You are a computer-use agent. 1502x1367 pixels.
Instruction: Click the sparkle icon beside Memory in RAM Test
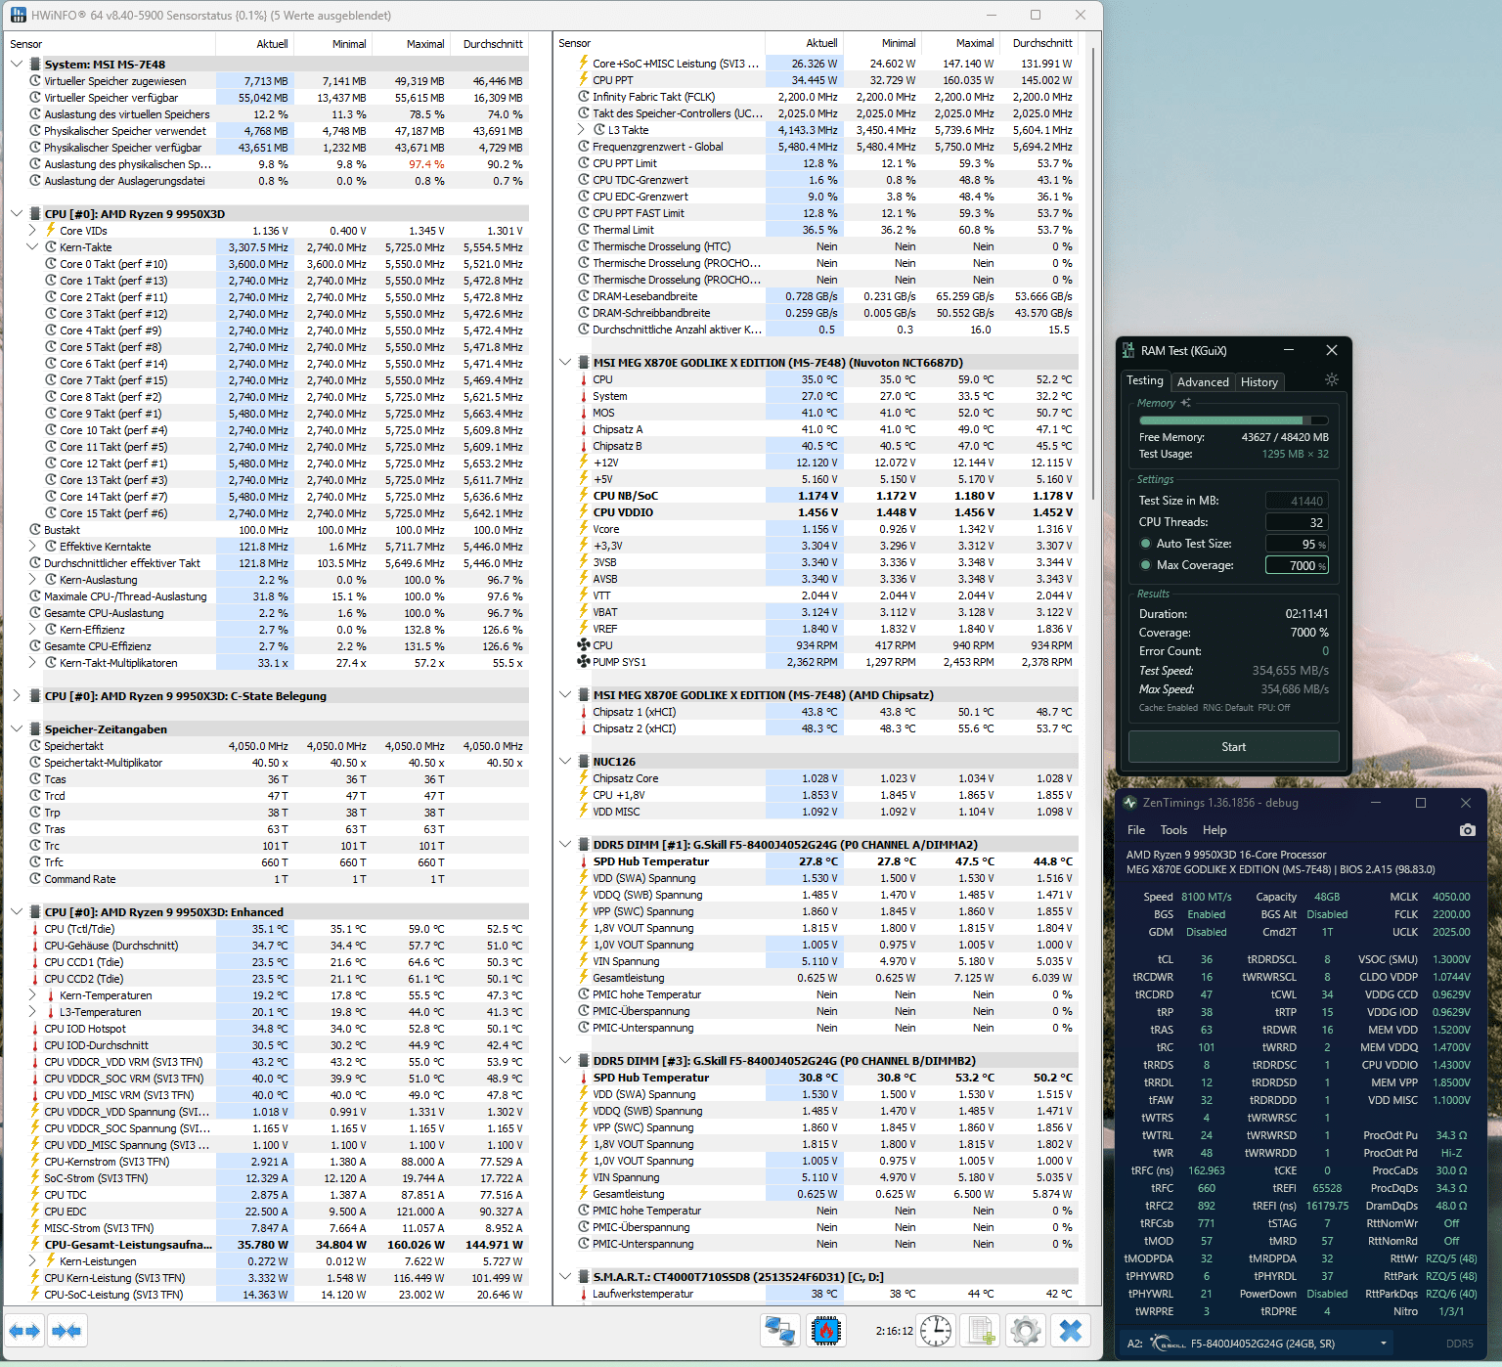click(x=1186, y=403)
